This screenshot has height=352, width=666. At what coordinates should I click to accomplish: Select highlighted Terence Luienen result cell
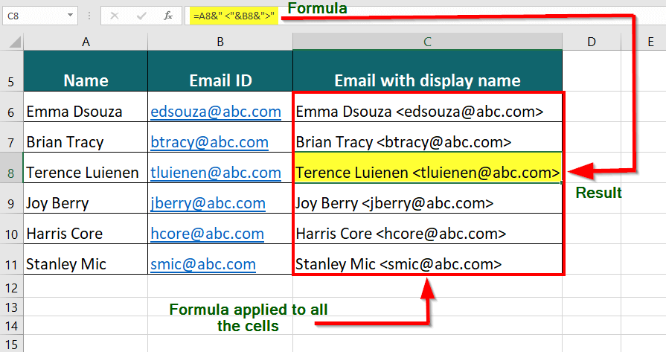coord(427,173)
